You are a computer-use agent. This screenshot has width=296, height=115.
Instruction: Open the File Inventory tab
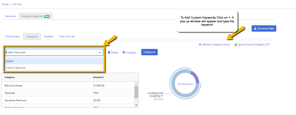coord(13,36)
